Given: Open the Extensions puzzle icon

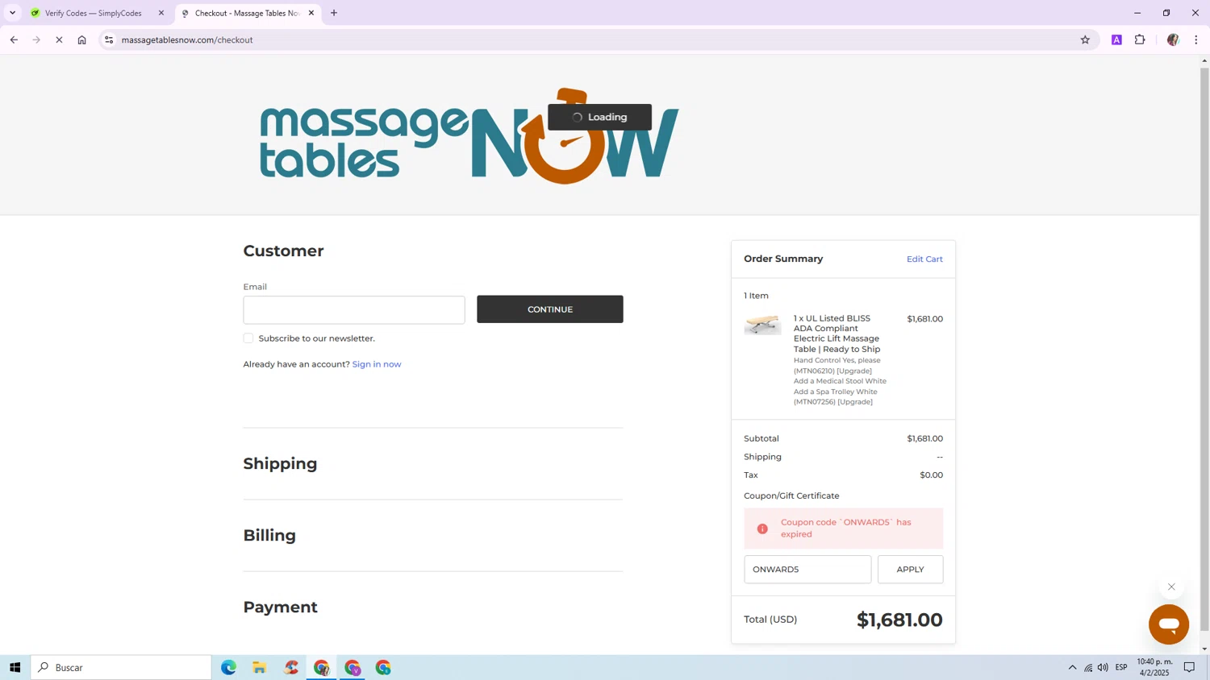Looking at the screenshot, I should [x=1140, y=39].
